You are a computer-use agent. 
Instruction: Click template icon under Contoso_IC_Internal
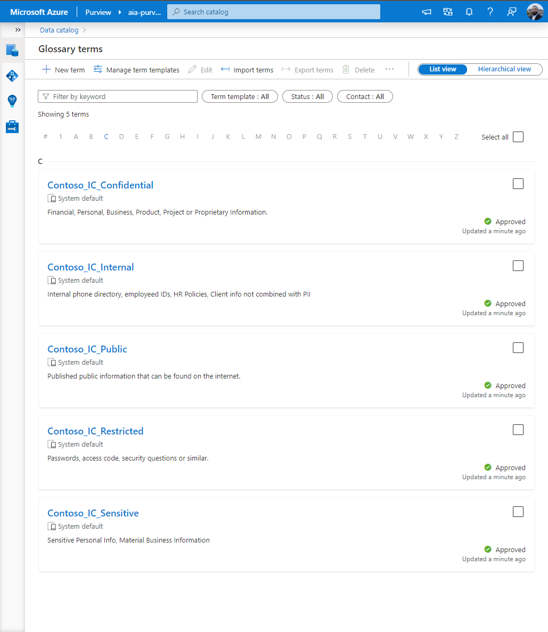(52, 280)
